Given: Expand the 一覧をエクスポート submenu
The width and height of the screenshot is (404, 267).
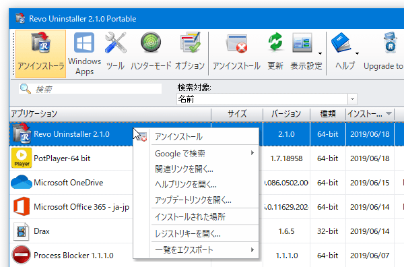Looking at the screenshot, I should coord(205,250).
